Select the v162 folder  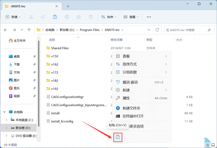52,64
